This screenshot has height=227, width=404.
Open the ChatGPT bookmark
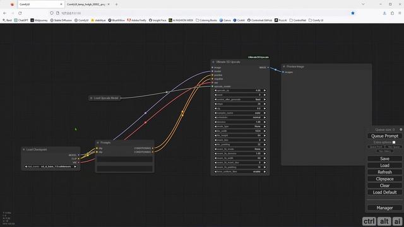coord(21,20)
